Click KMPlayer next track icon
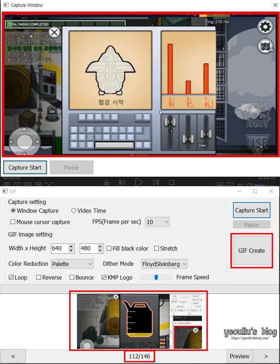280x364 pixels. 156,182
